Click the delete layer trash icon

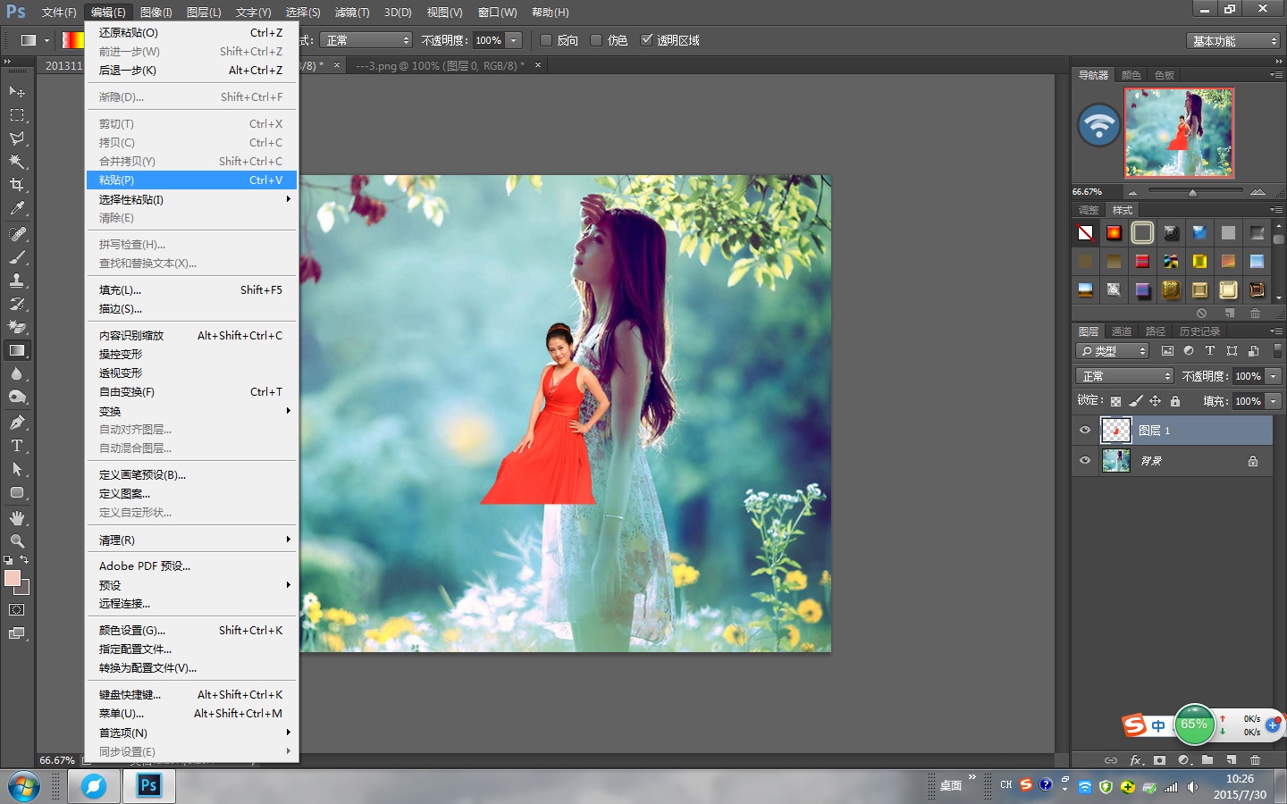(x=1255, y=760)
